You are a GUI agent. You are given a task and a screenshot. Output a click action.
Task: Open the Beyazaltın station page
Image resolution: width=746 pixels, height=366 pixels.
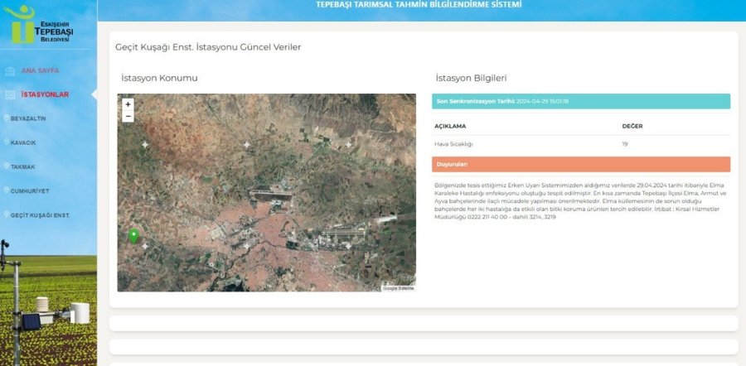point(29,118)
